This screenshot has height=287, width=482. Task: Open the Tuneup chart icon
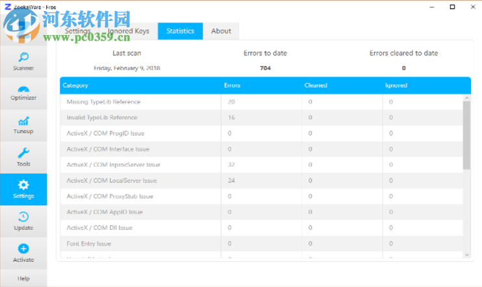click(x=23, y=121)
